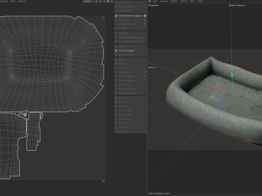
Task: Open the Display menu
Action: tap(174, 1)
